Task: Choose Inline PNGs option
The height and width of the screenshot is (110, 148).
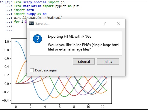Action: point(108,62)
